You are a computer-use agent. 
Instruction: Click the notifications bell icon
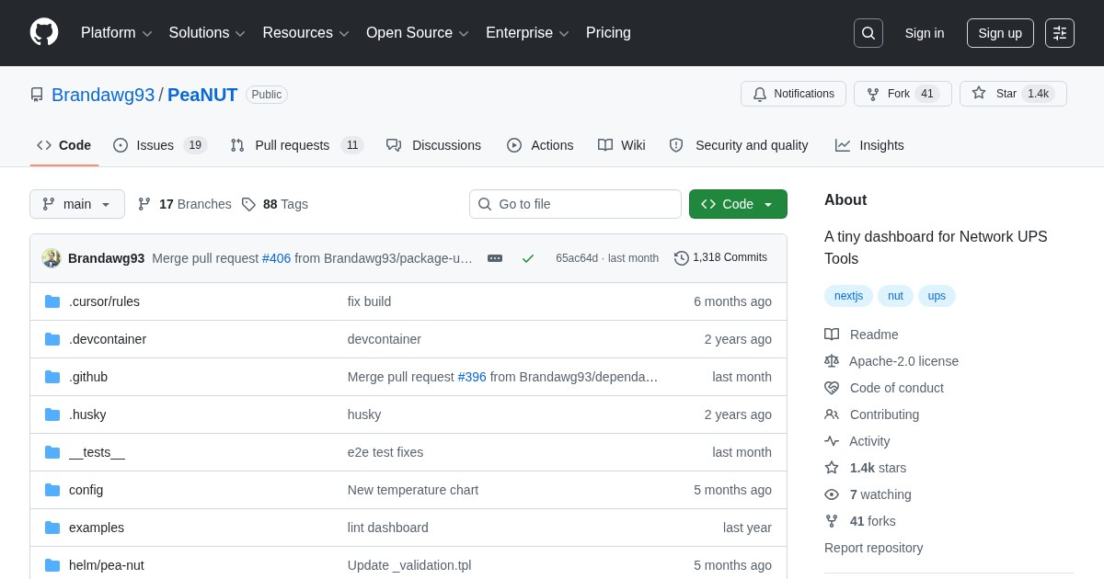[x=760, y=94]
